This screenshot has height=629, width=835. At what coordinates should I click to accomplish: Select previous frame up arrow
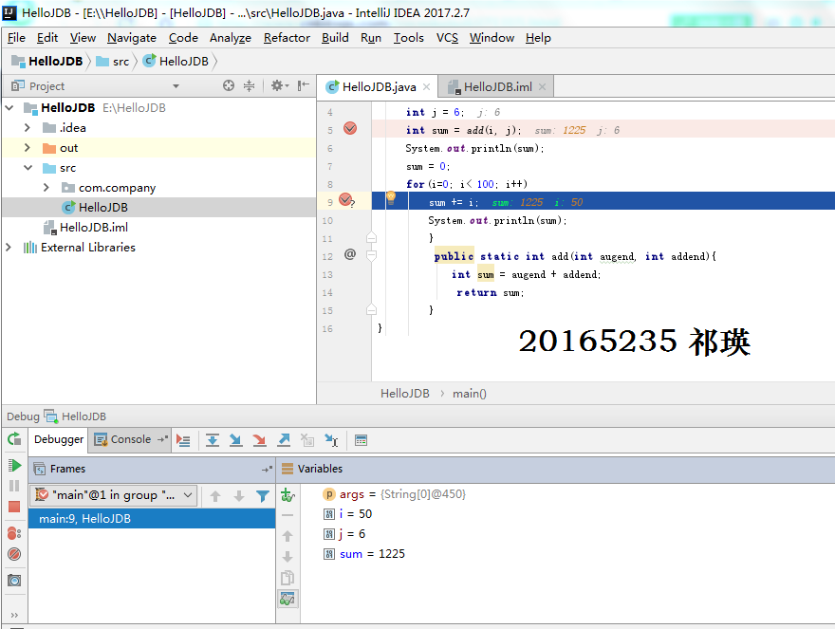[x=215, y=496]
